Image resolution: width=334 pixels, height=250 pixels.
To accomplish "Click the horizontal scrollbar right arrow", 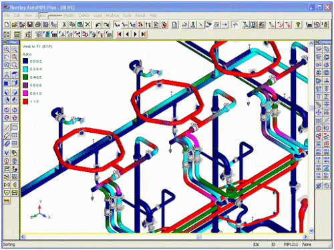I will click(306, 237).
